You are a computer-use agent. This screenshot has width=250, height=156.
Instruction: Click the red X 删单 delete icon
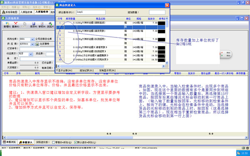pyautogui.click(x=16, y=24)
